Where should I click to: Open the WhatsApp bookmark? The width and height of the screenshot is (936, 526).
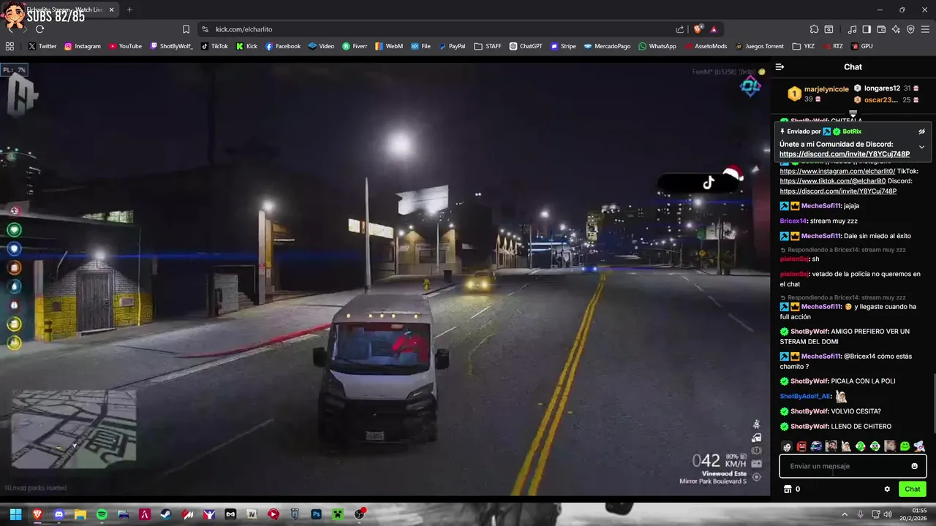pyautogui.click(x=657, y=46)
